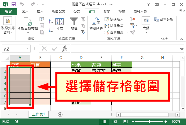Select 工作表1 sheet tab
186x125 pixels.
coord(38,114)
